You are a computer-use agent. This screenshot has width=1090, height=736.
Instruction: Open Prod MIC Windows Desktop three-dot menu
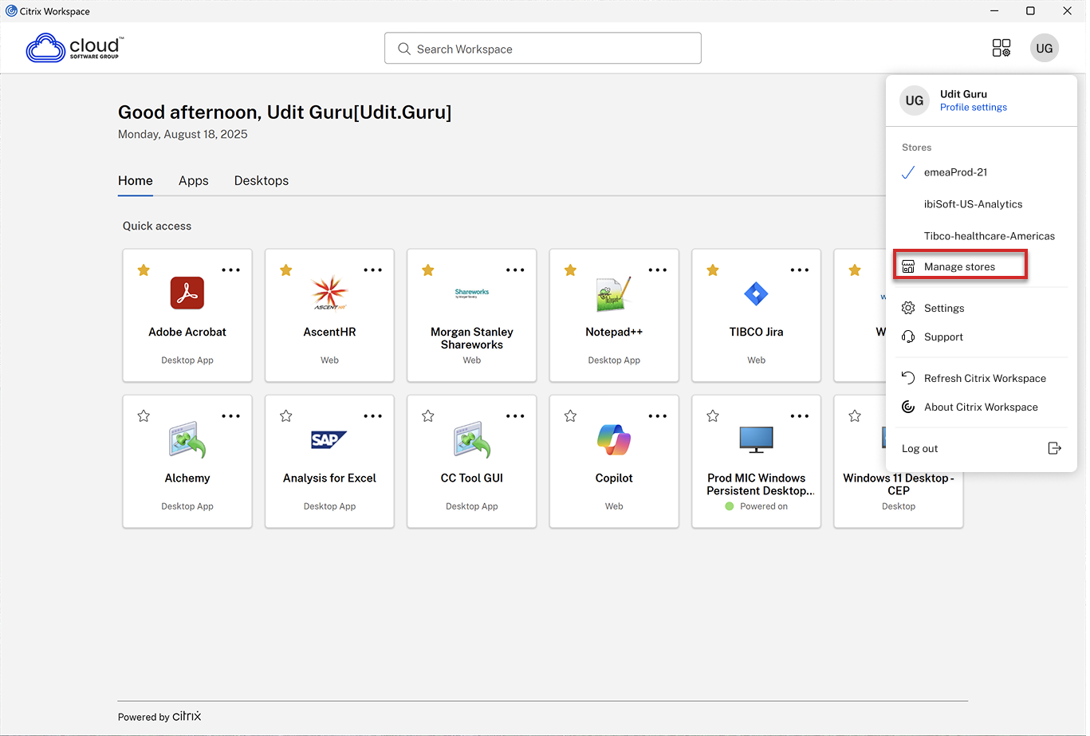[x=800, y=416]
